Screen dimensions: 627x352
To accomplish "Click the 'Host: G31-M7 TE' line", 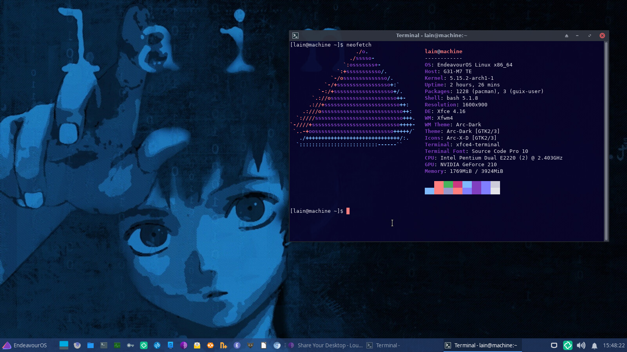I will (448, 72).
